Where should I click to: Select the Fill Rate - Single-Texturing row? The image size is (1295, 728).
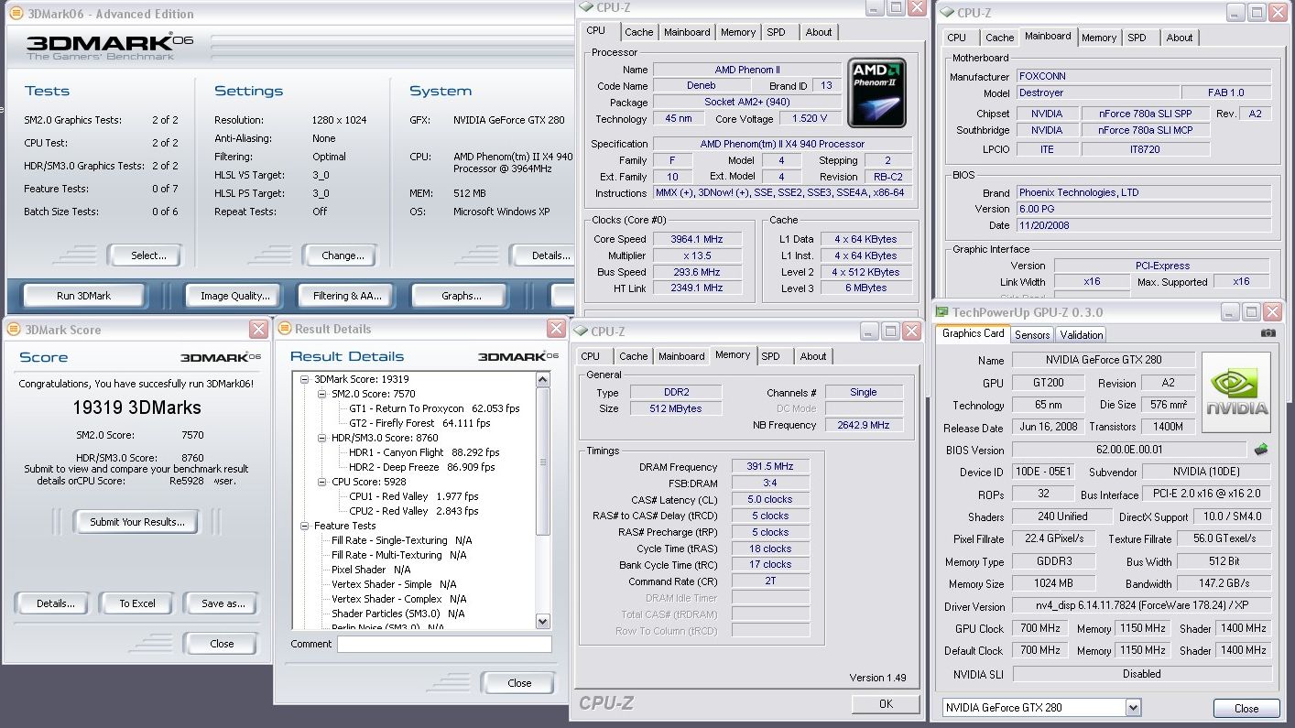(x=402, y=540)
